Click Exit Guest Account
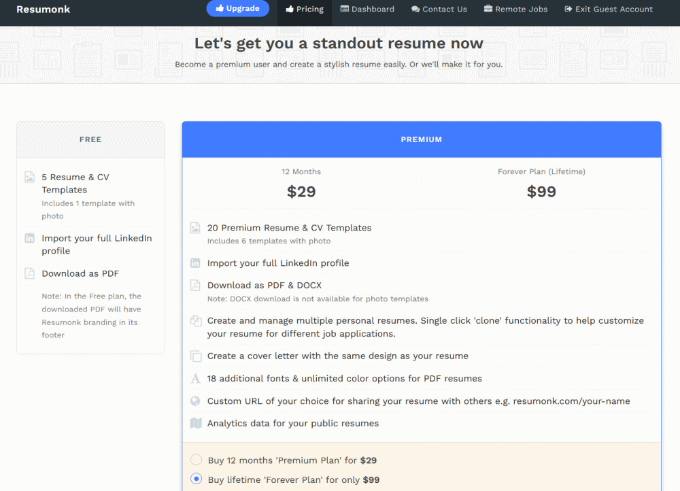 (x=608, y=10)
